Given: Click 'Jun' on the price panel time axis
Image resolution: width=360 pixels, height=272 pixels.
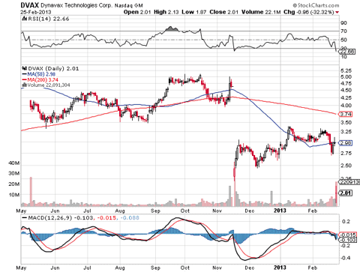Looking at the screenshot, I should (55, 211).
